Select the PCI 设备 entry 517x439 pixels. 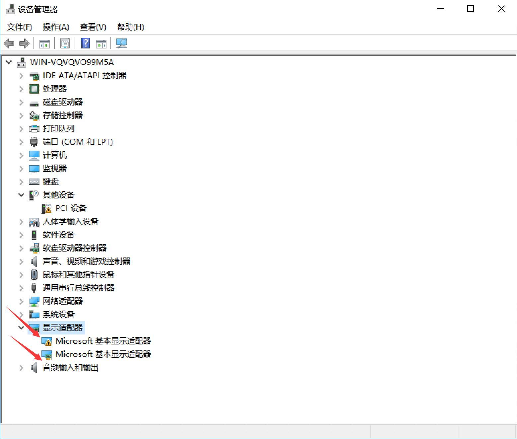tap(71, 208)
